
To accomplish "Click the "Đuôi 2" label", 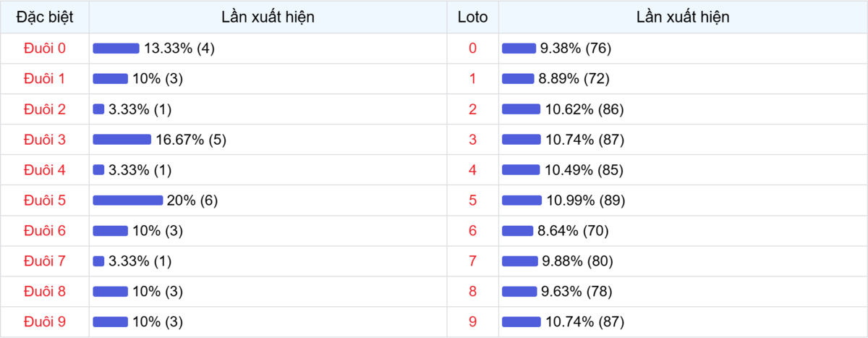I will click(x=45, y=109).
